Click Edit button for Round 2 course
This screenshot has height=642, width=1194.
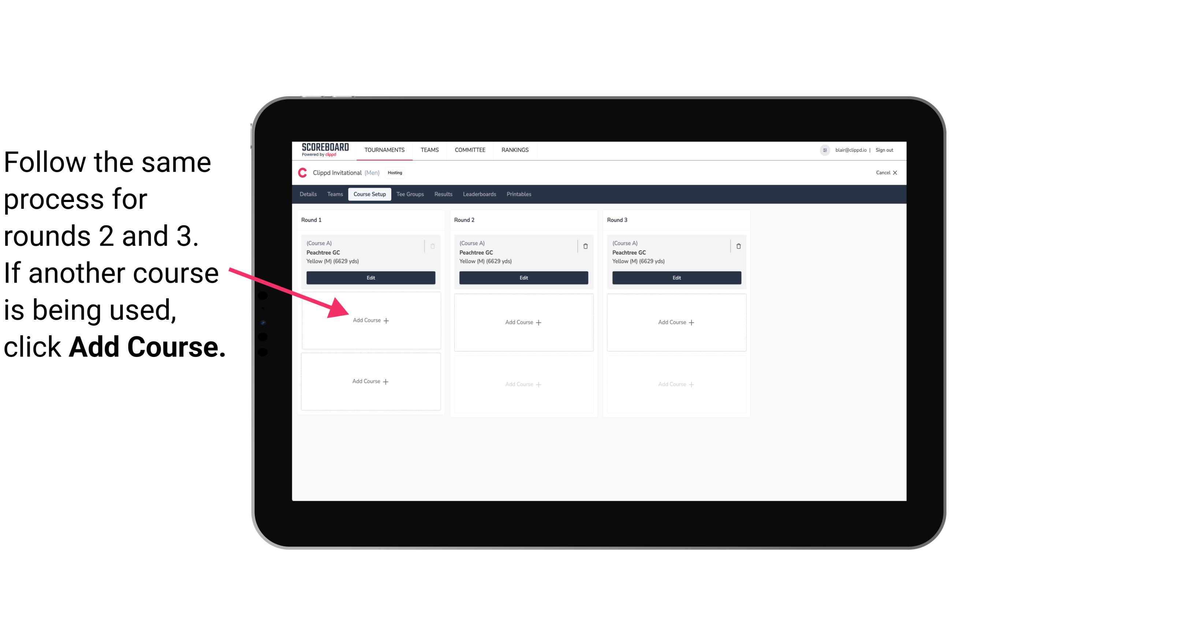(522, 278)
